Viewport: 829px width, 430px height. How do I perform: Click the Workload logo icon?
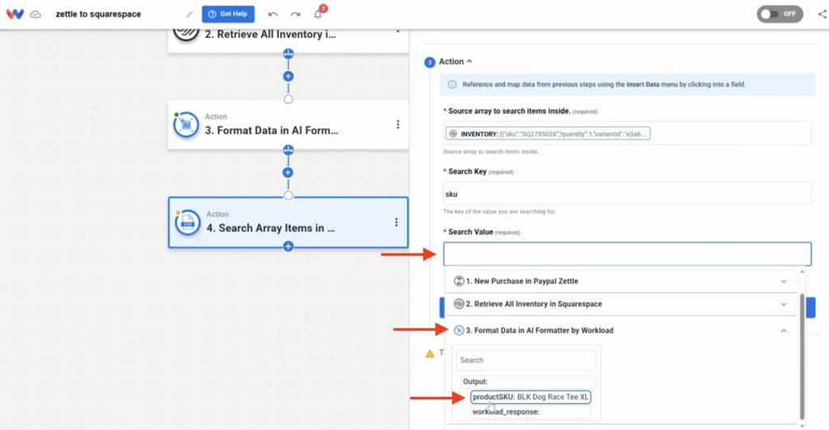[15, 14]
